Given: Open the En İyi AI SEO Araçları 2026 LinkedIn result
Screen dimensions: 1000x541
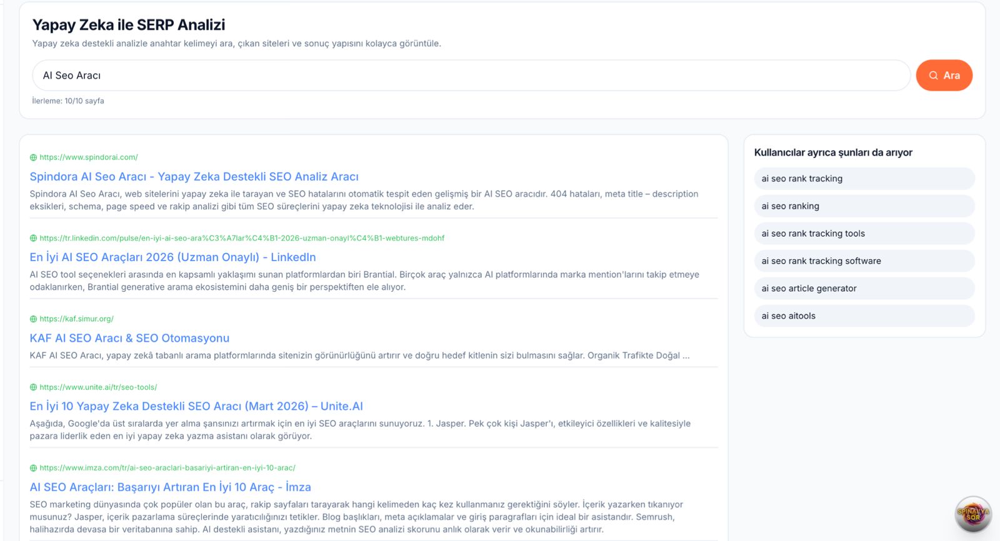Looking at the screenshot, I should pos(172,257).
